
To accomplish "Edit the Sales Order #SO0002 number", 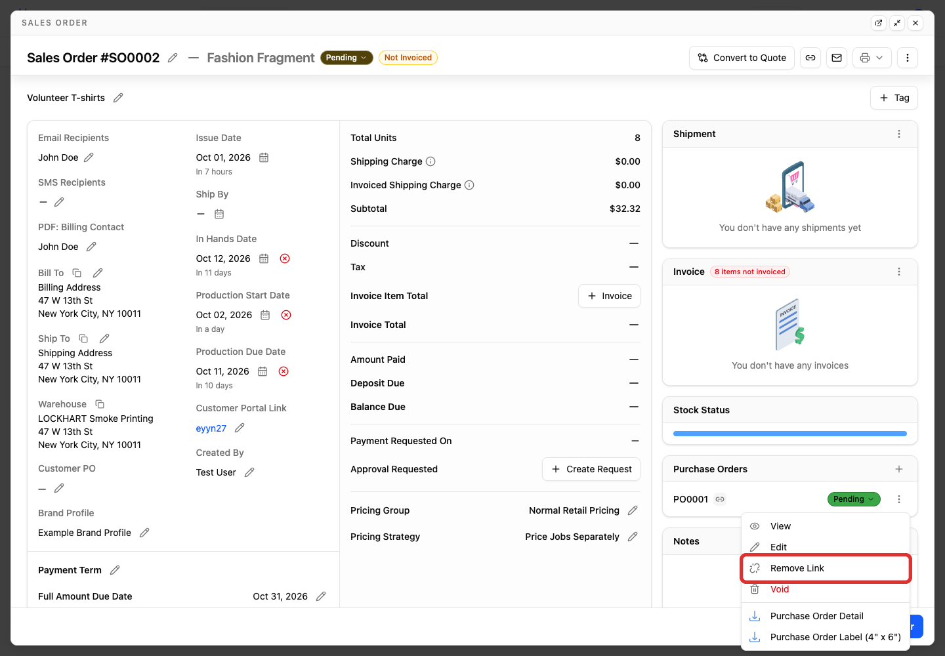I will tap(173, 58).
